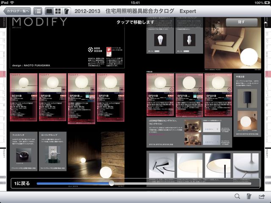Tap the pink index tab on left edge

coord(3,74)
